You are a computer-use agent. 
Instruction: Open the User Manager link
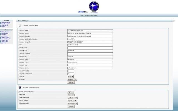point(5,24)
